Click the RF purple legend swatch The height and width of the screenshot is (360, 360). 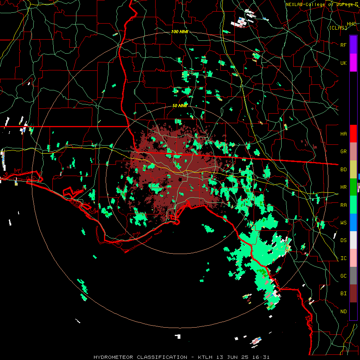pyautogui.click(x=353, y=45)
